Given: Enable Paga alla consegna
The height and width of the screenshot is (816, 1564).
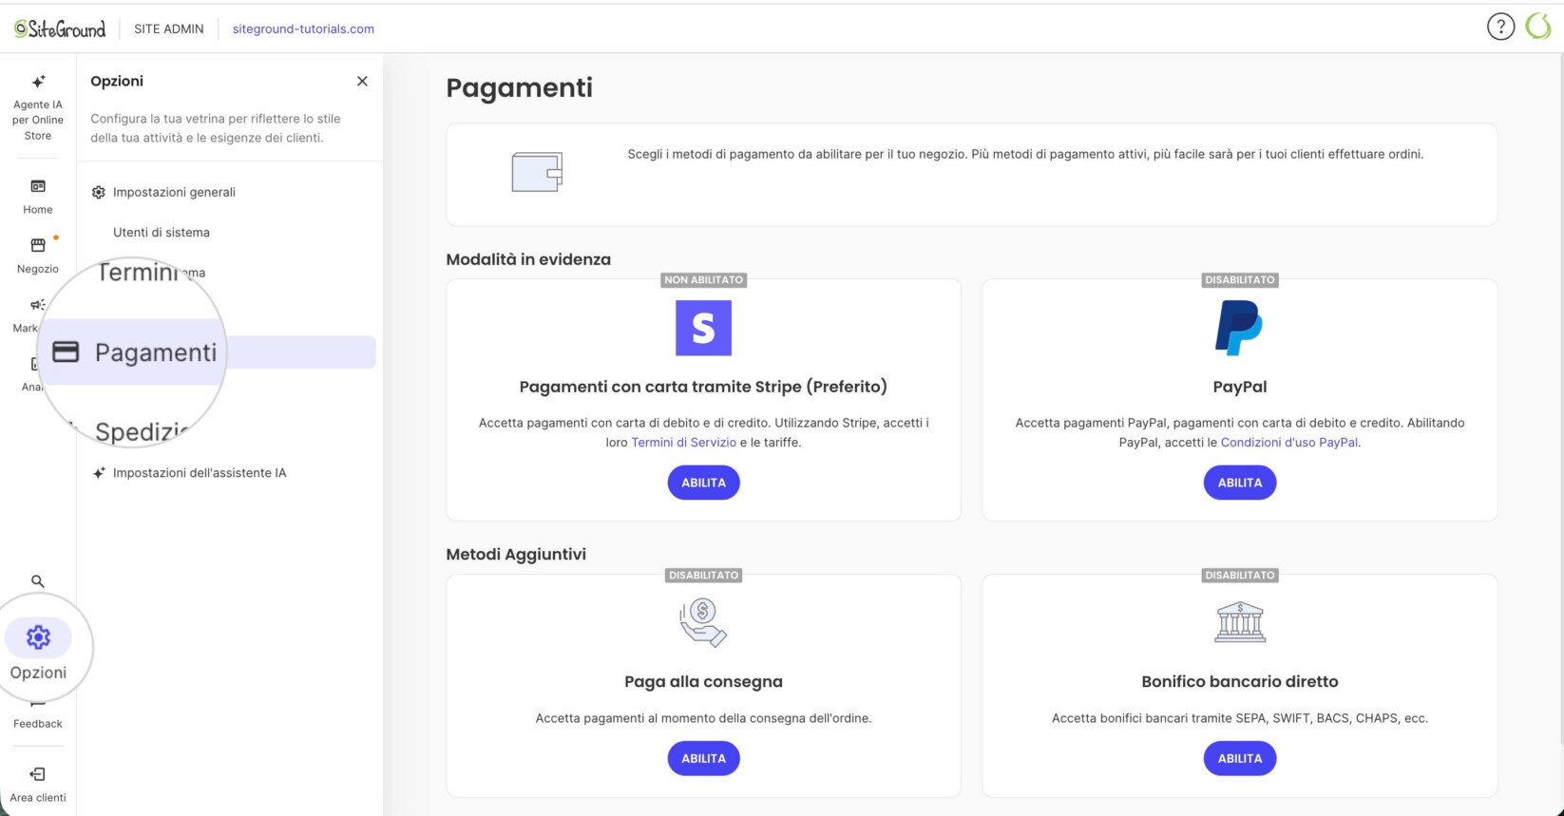Looking at the screenshot, I should [x=703, y=758].
